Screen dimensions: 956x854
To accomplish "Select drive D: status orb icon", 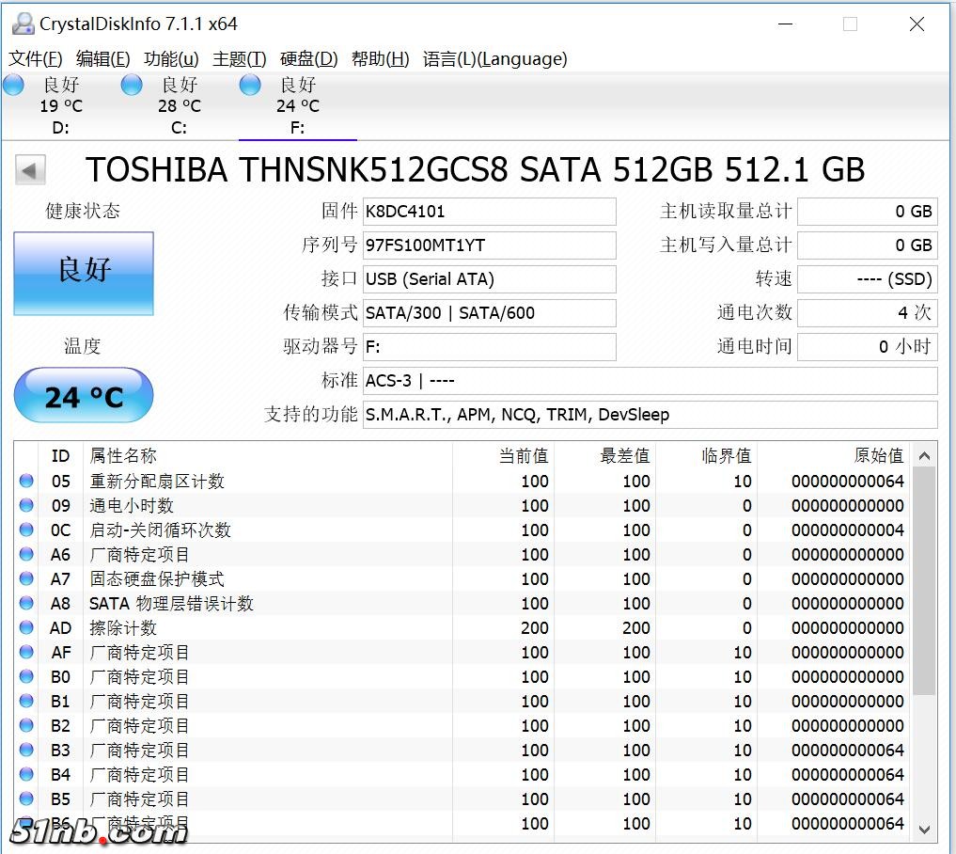I will [13, 86].
